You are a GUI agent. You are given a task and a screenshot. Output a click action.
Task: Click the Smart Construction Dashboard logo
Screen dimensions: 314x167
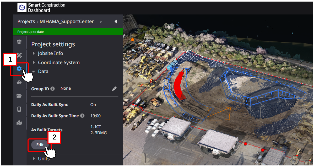click(22, 8)
